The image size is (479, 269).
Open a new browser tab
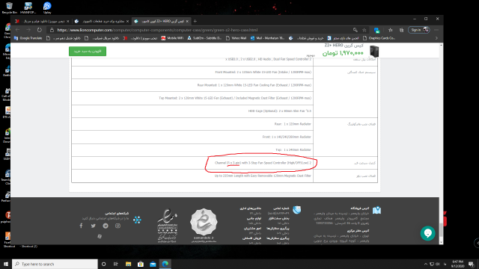tap(195, 21)
